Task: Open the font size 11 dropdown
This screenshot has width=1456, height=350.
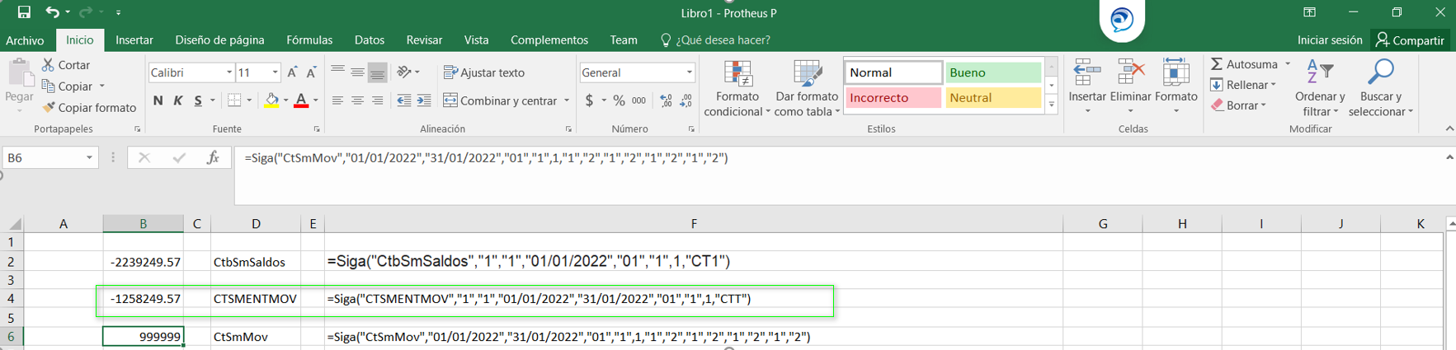Action: coord(275,72)
